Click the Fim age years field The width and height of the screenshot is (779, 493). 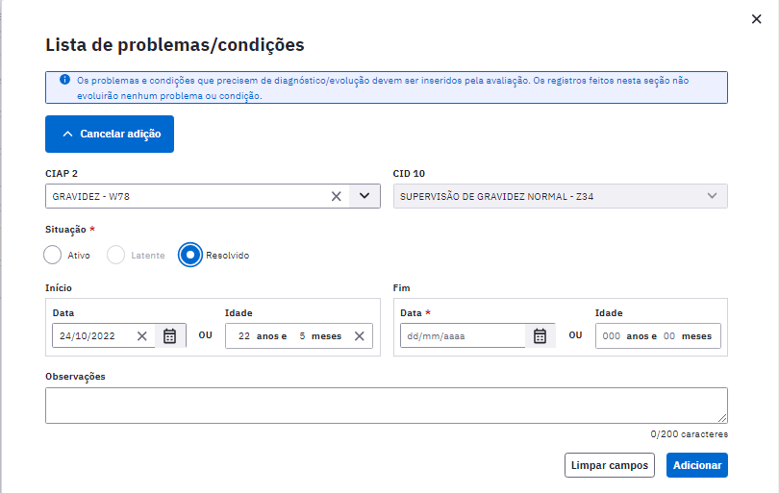(x=612, y=336)
